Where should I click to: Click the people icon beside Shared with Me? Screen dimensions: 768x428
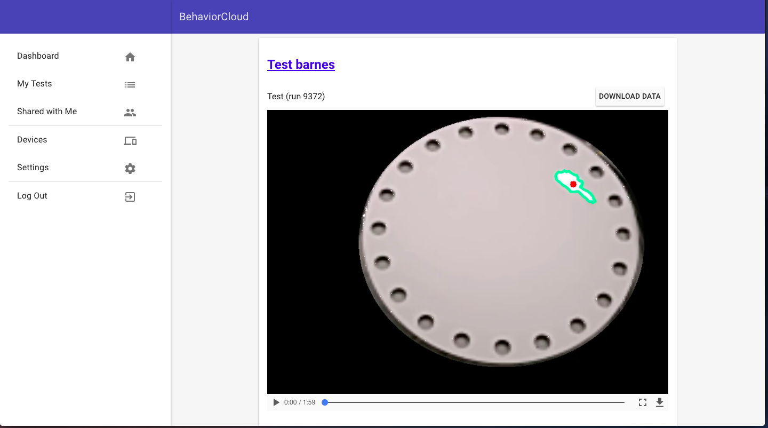point(130,113)
